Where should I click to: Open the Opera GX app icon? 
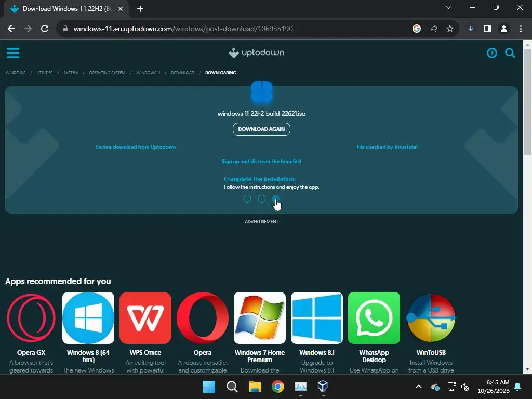coord(31,318)
